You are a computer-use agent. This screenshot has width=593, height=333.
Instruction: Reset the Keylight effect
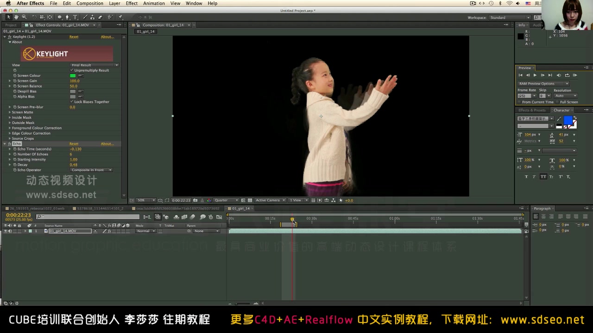pyautogui.click(x=74, y=37)
